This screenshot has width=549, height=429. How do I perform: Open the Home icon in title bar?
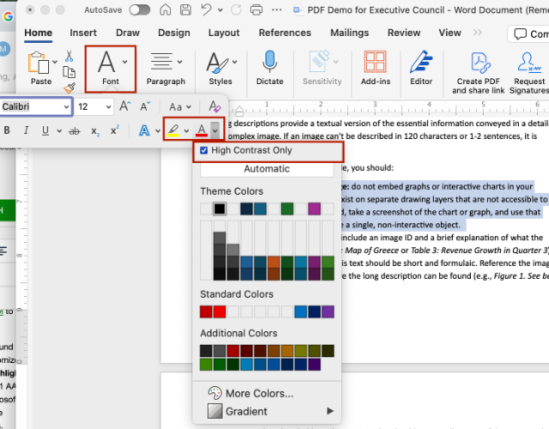click(x=165, y=9)
